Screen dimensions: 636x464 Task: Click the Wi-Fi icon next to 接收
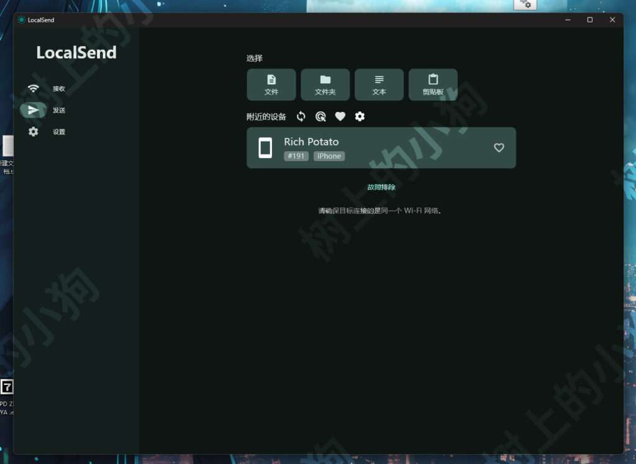click(x=34, y=88)
